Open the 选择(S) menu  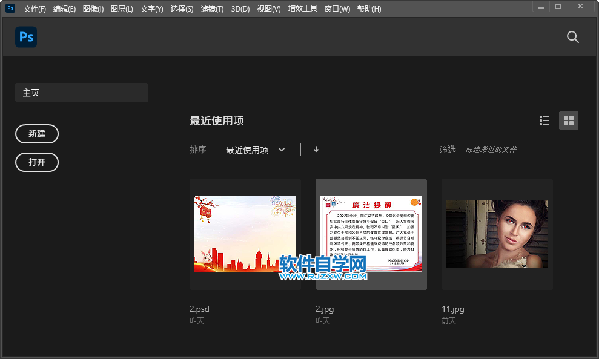[182, 9]
